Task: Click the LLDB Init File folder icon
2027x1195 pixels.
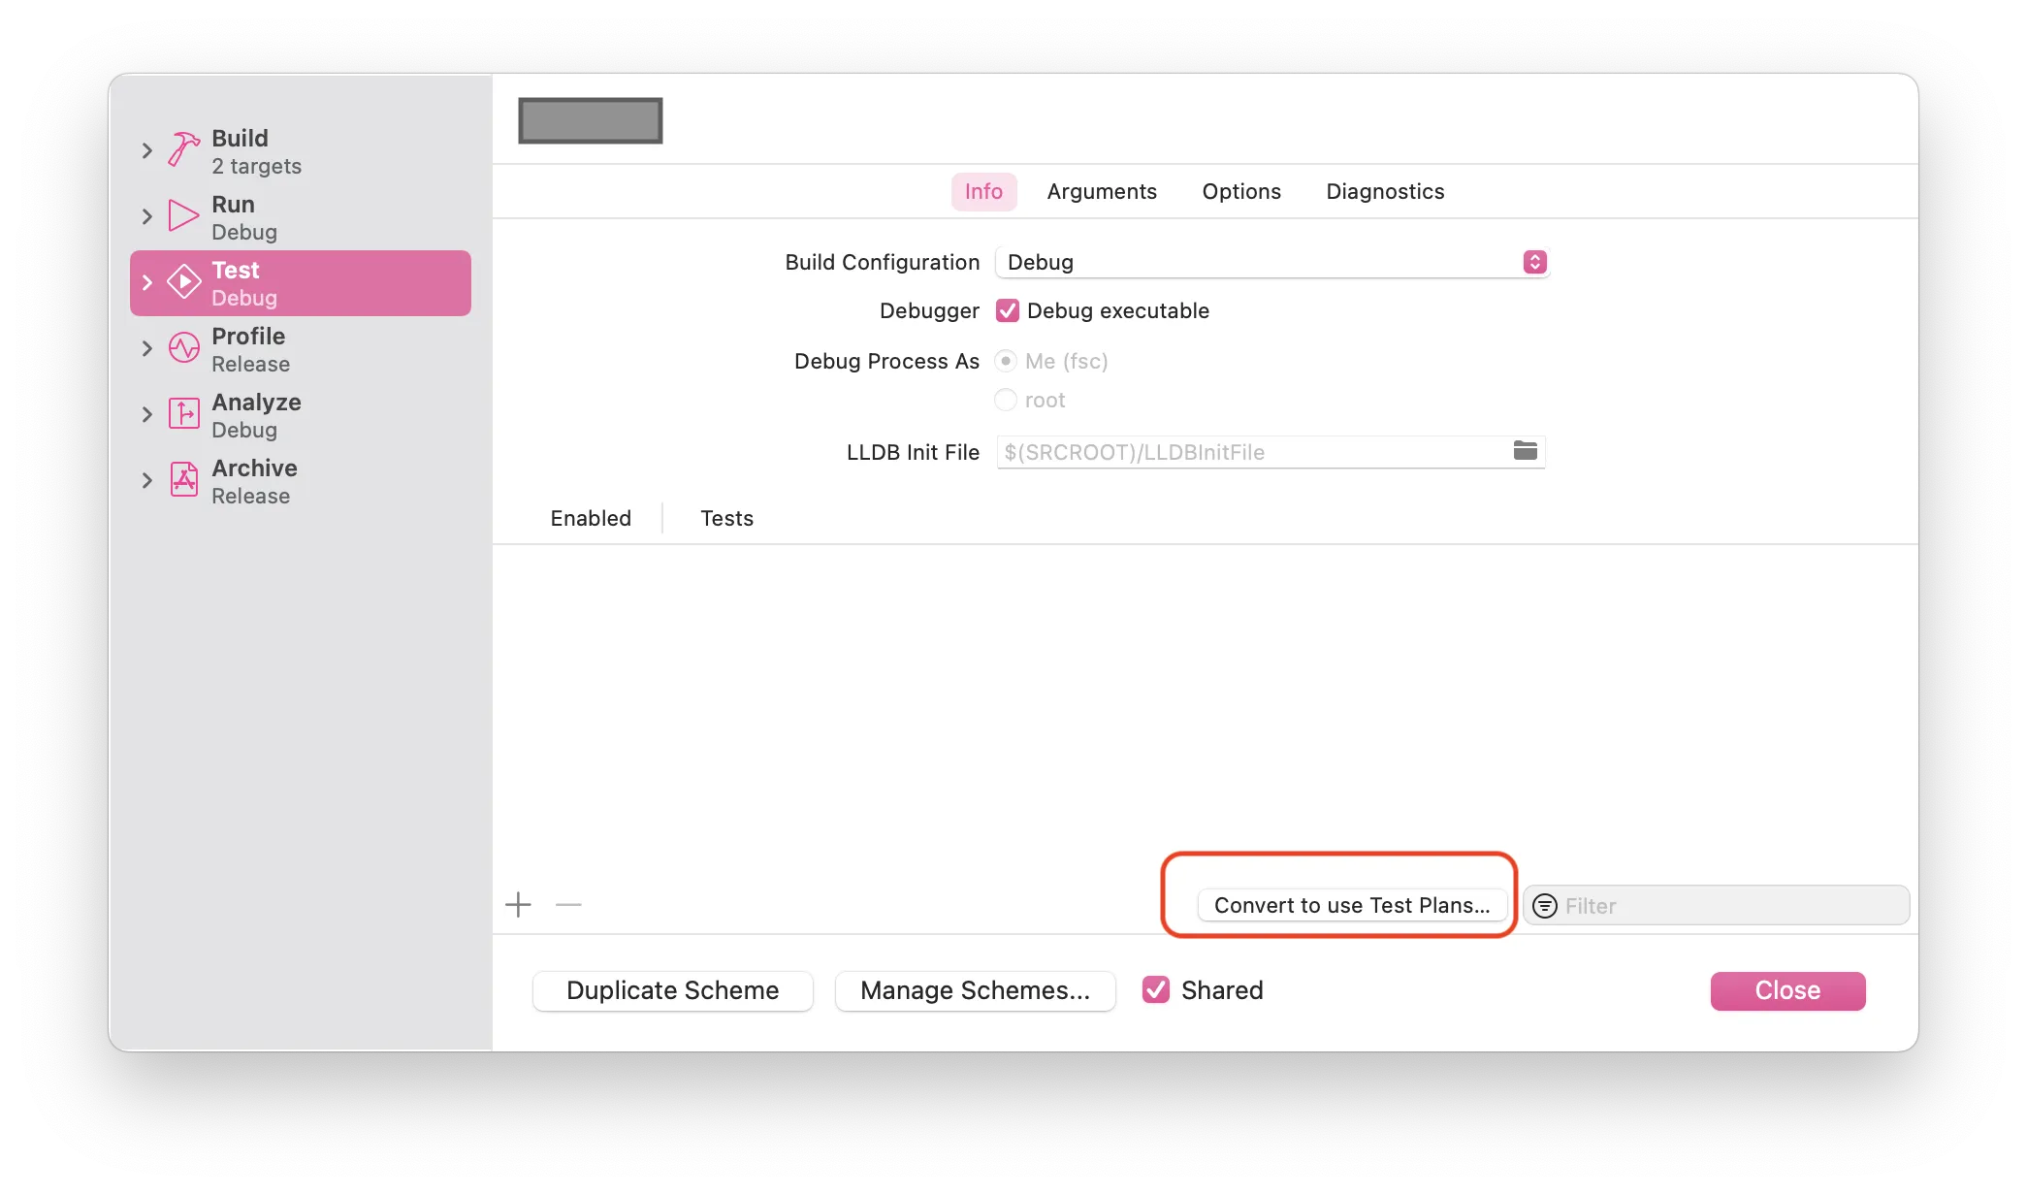Action: pyautogui.click(x=1525, y=451)
